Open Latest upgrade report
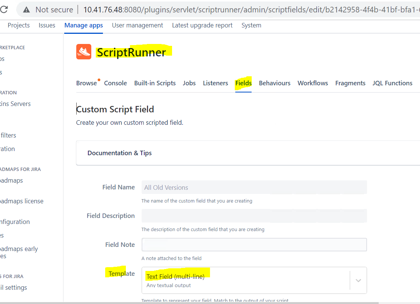Viewport: 420px width, 304px height. [x=202, y=25]
